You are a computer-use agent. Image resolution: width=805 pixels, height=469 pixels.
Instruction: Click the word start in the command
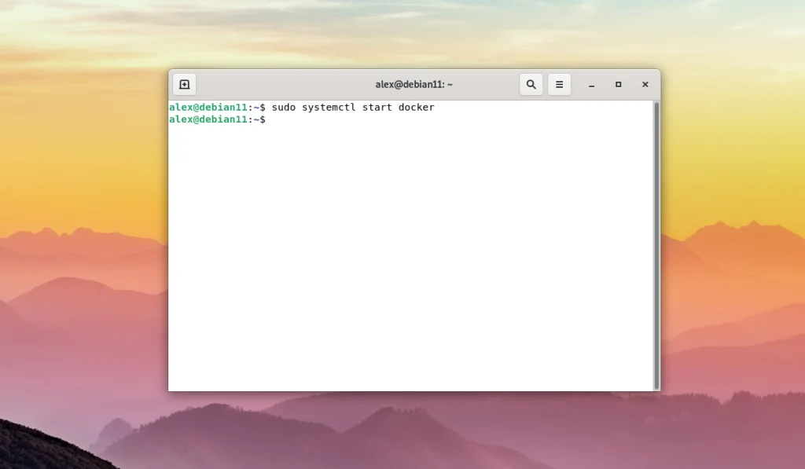click(x=377, y=108)
